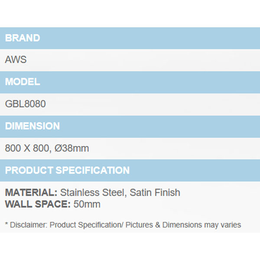260x260 pixels.
Task: Select the AWS brand value text
Action: 16,59
